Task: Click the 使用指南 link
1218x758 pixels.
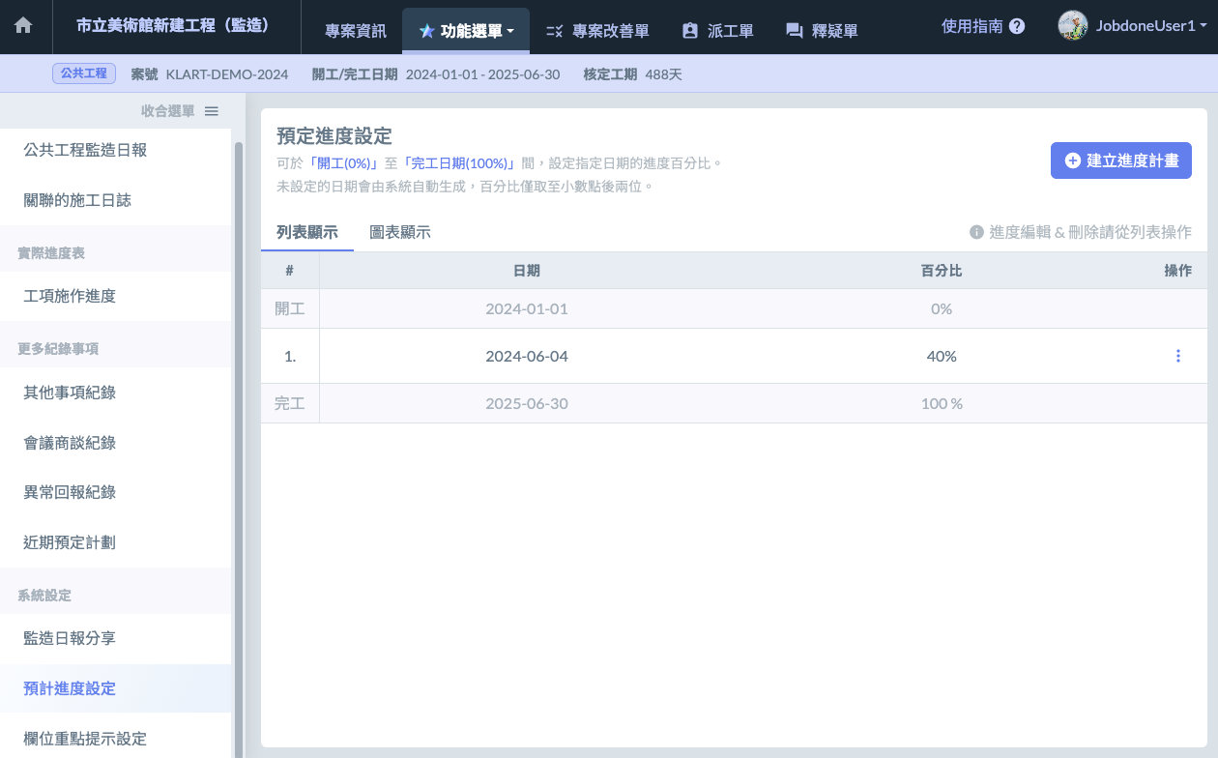Action: coord(972,27)
